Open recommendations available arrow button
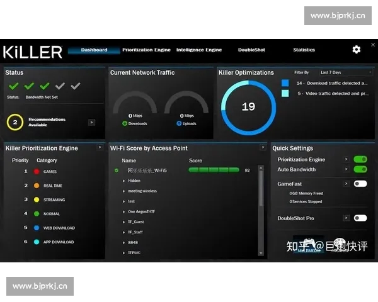Screen dimensions: 378x302 (91, 122)
